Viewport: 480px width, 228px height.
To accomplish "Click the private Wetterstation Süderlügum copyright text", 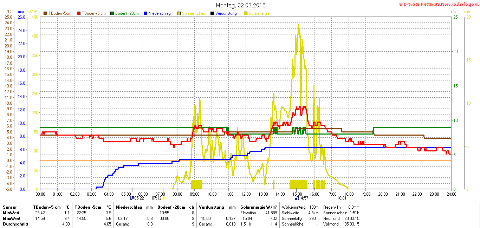I will pos(439,4).
